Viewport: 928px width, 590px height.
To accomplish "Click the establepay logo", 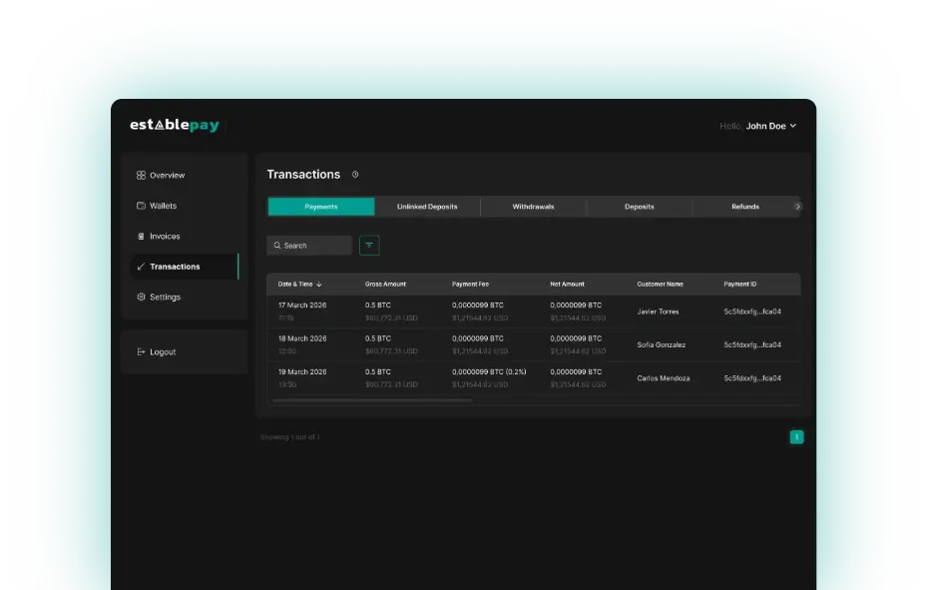I will coord(175,125).
